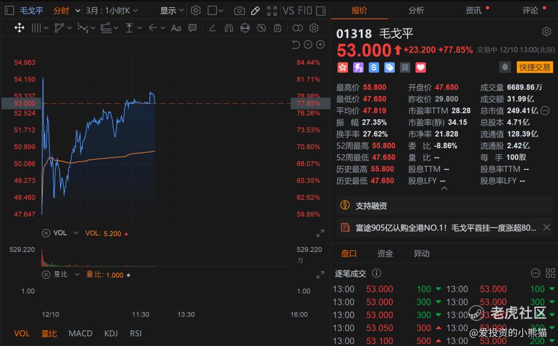
Task: Click the Hong Kong market flag badge
Action: click(x=343, y=67)
